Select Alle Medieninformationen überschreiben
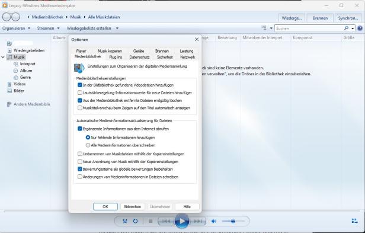 coord(88,145)
